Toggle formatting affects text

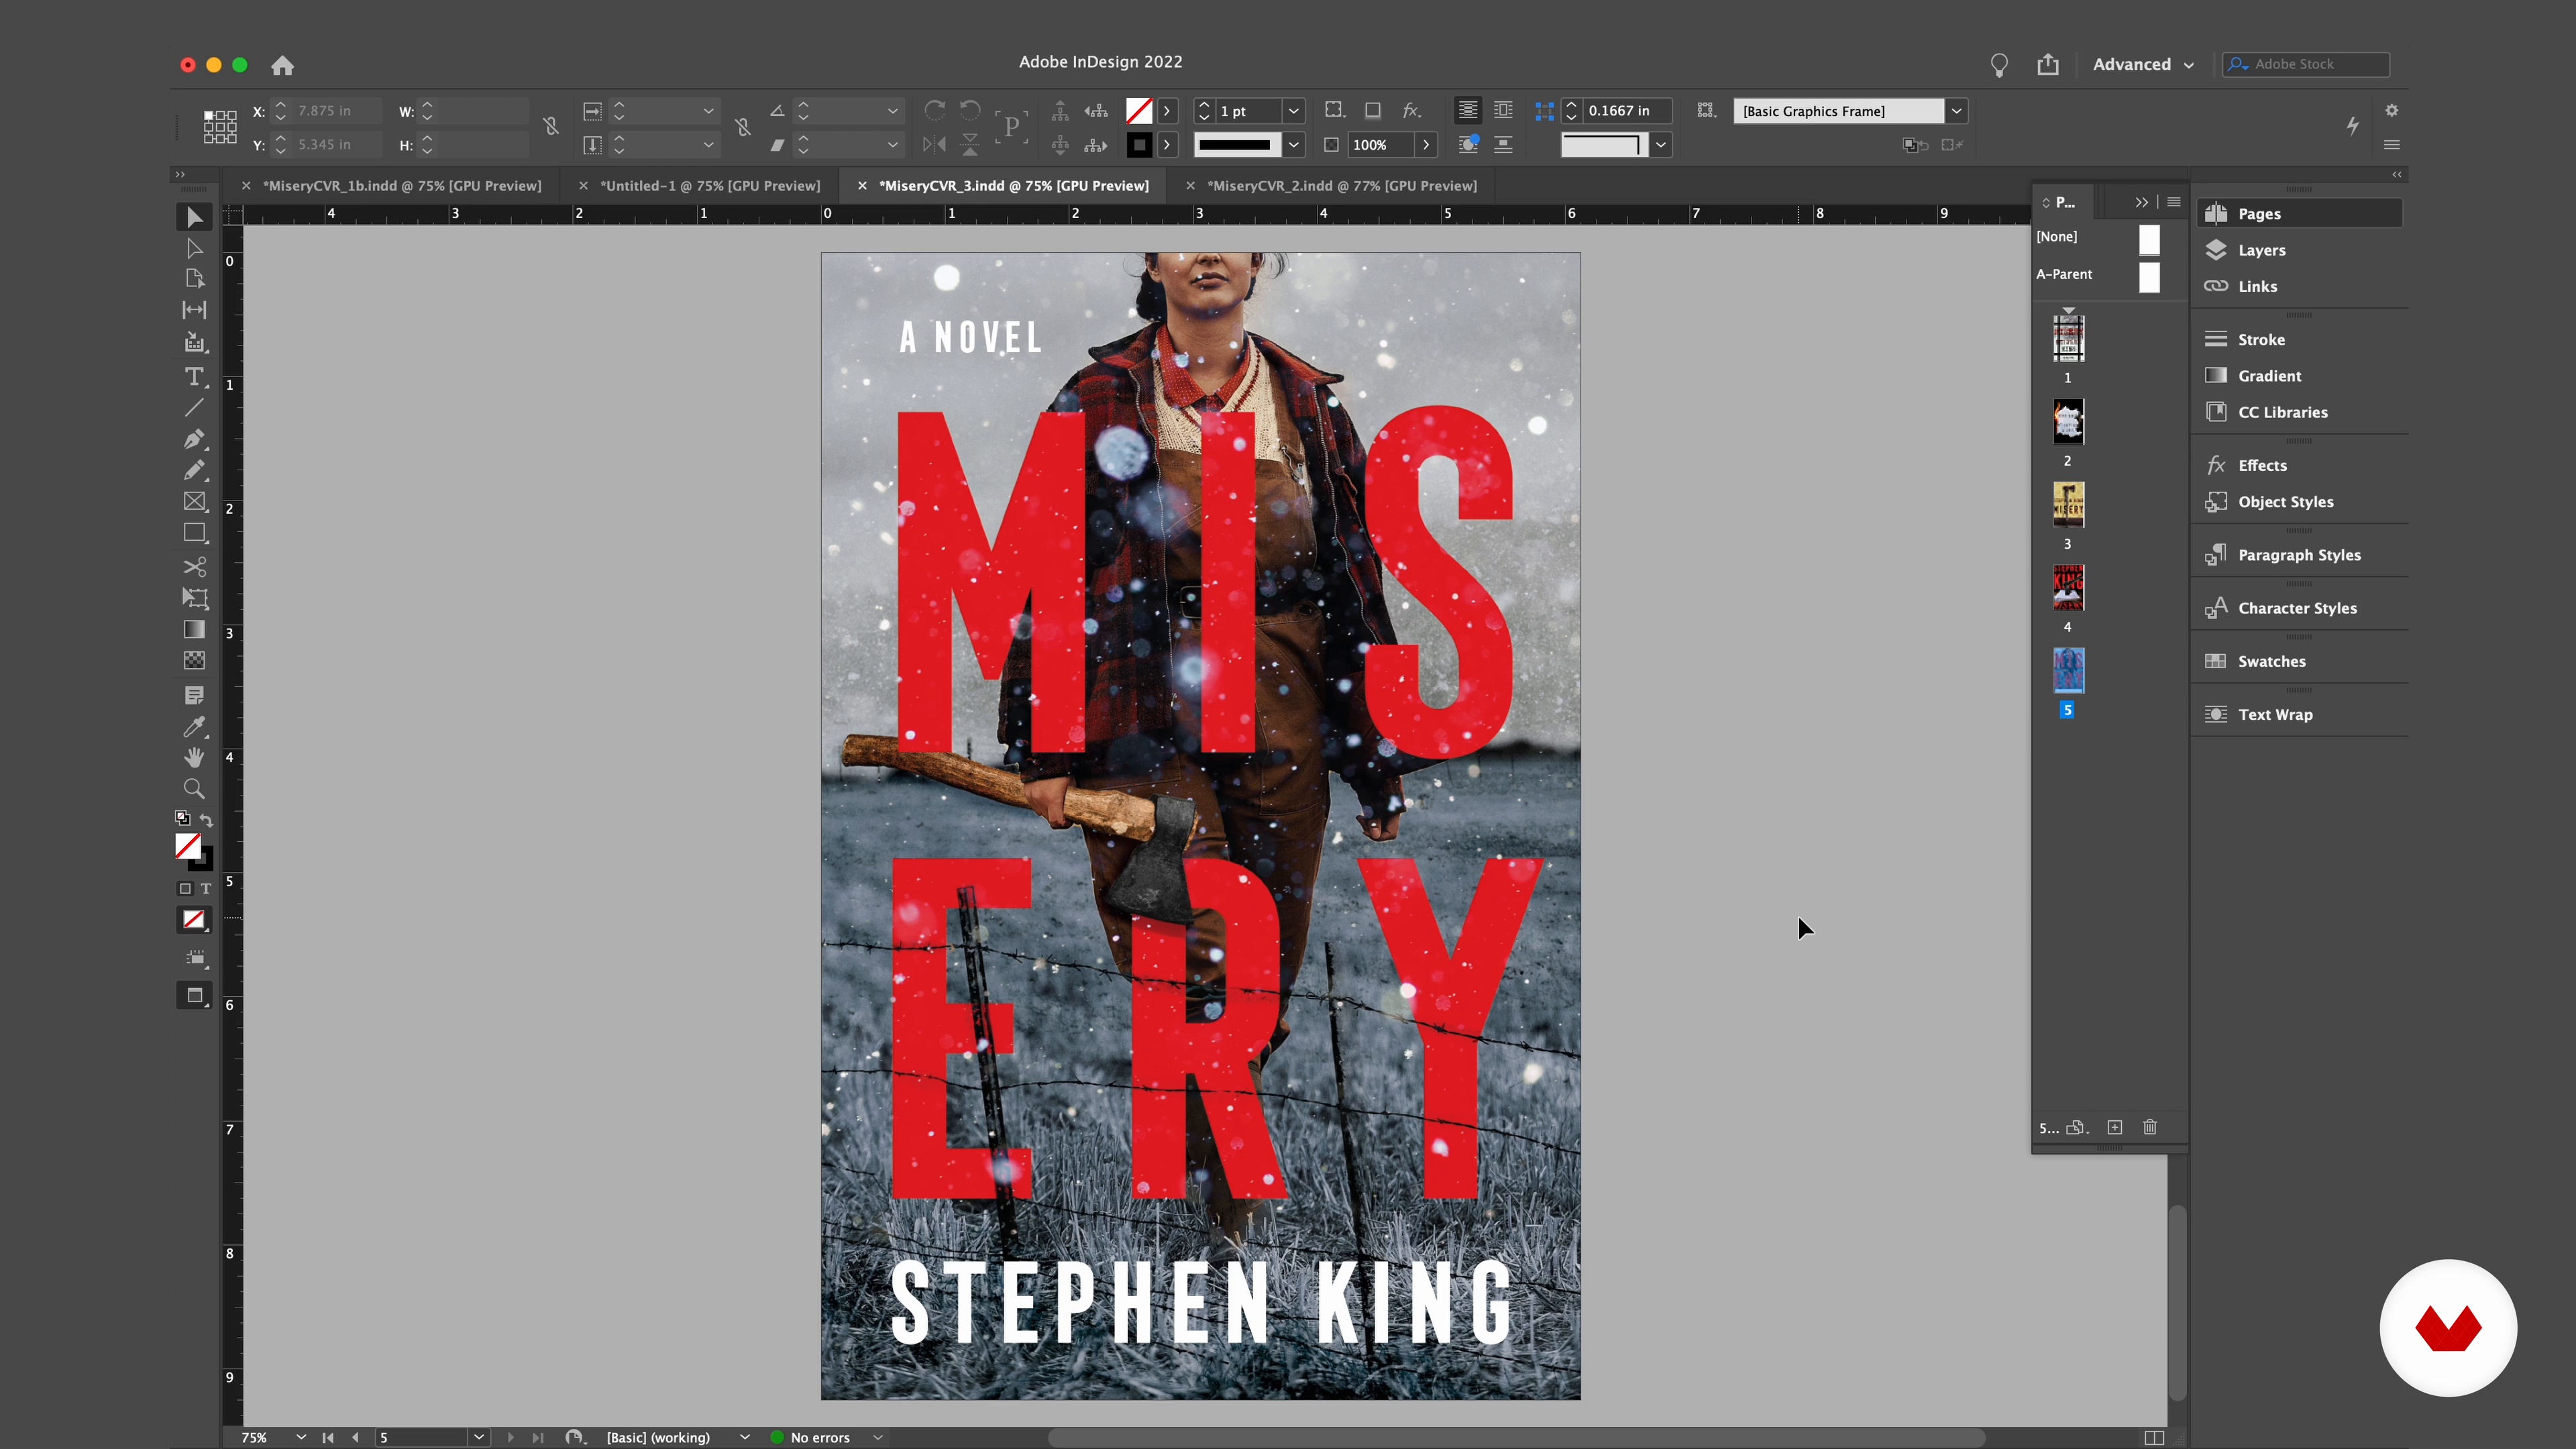point(206,888)
